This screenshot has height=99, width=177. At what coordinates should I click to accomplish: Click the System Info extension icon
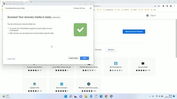click(x=35, y=84)
